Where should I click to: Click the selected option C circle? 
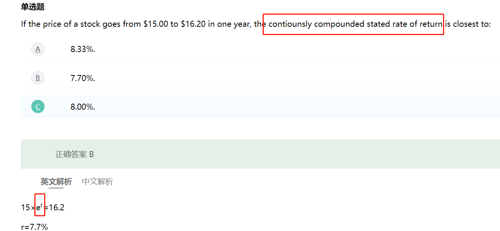38,107
